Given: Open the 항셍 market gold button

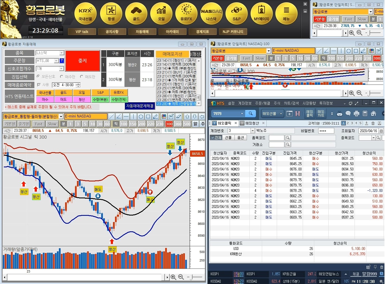Looking at the screenshot, I should 111,13.
